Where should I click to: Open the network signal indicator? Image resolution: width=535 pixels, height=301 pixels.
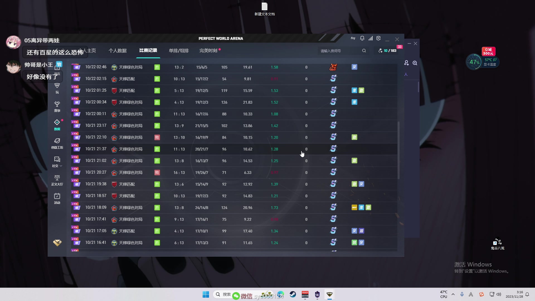pos(371,38)
